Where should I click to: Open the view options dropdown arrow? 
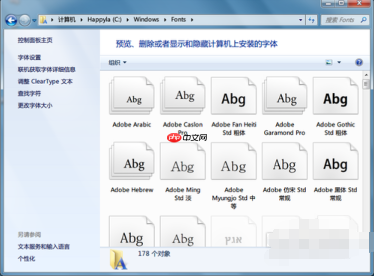[x=339, y=62]
